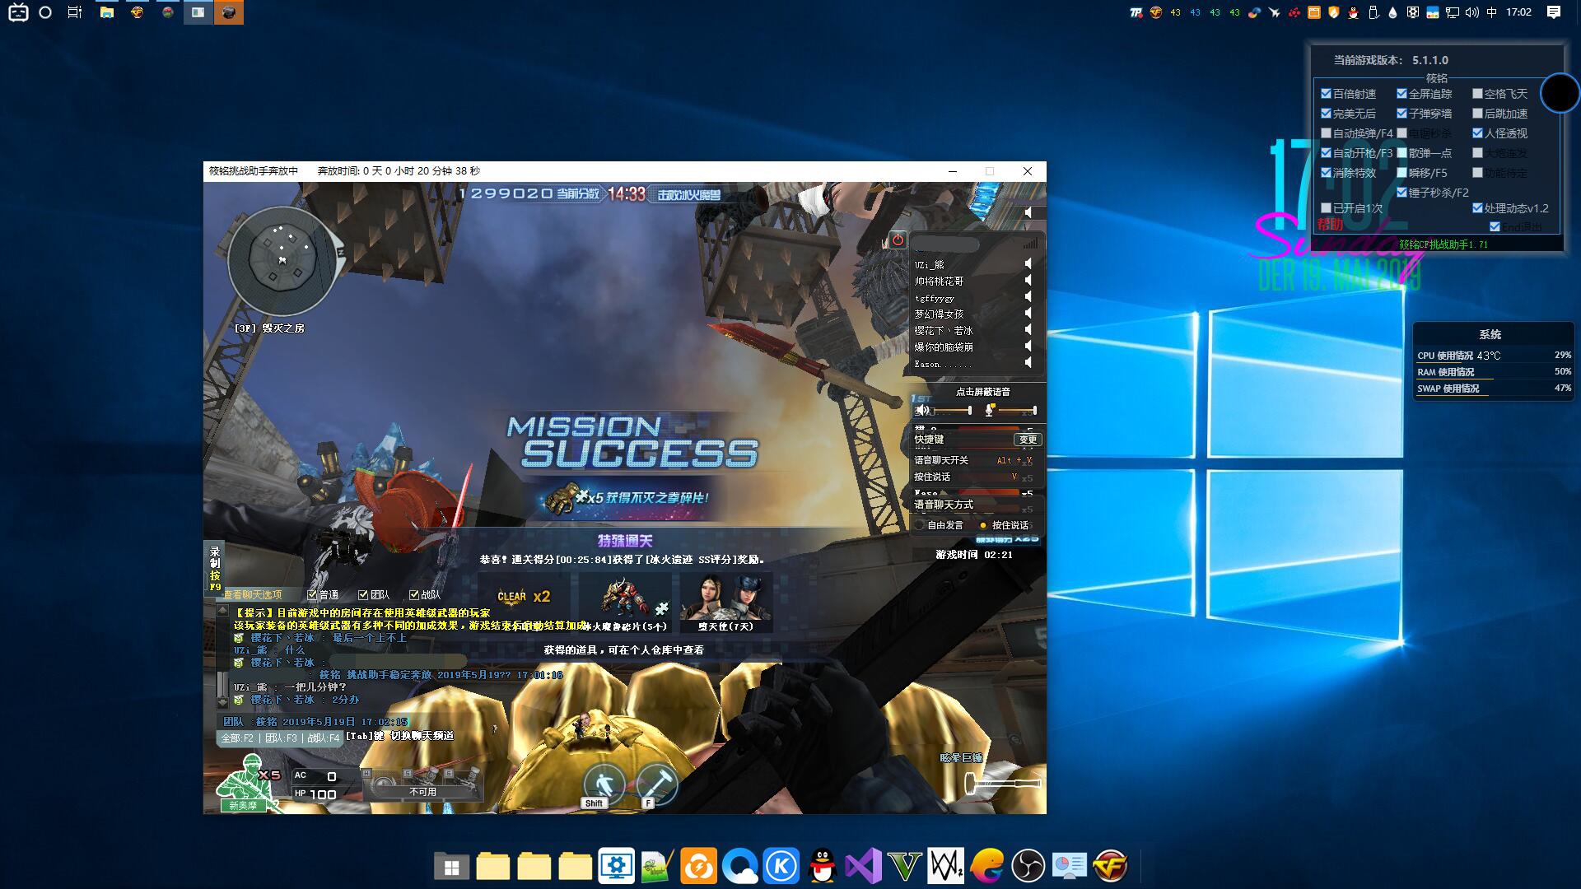Toggle the 子弹穿墙 checkbox
Screen dimensions: 1581x889
(1401, 114)
